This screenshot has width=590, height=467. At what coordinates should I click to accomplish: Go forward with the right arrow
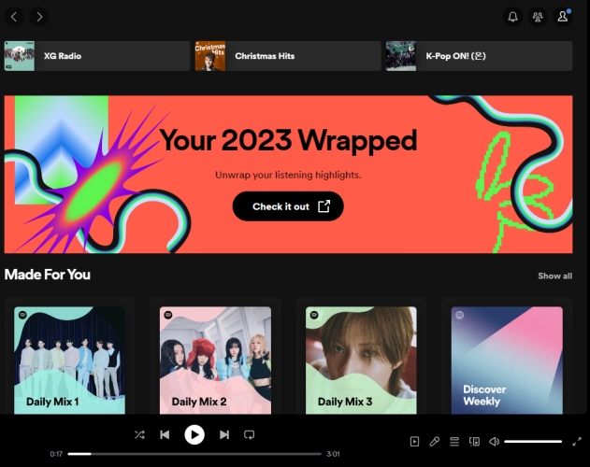tap(39, 17)
